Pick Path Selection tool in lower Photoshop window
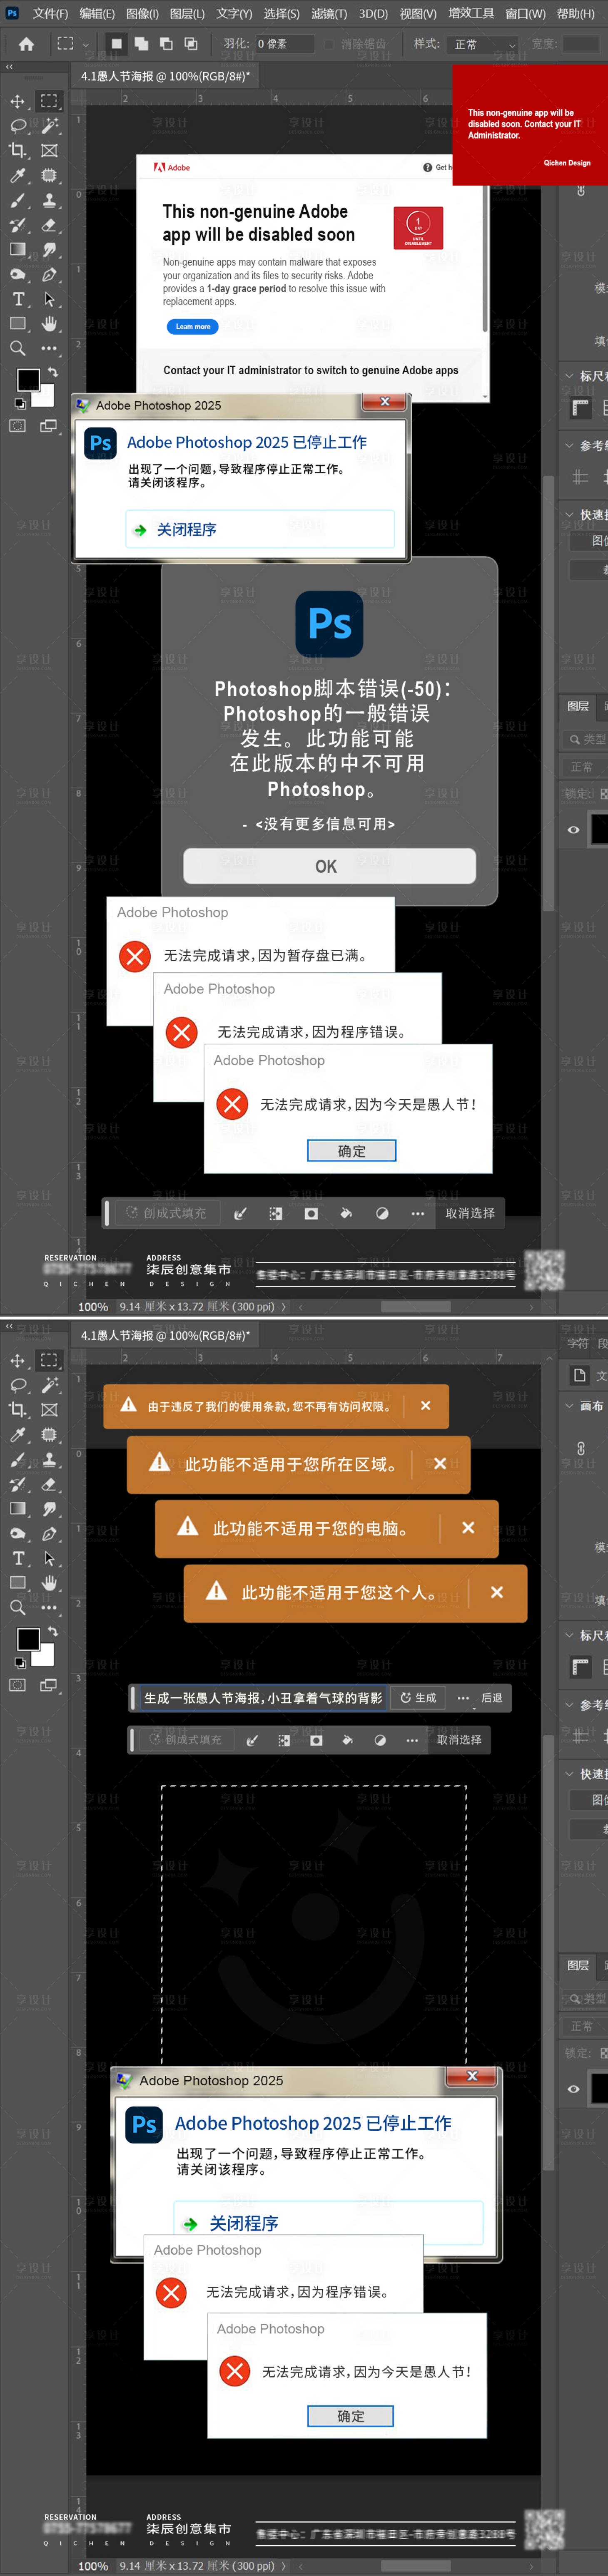Screen dimensions: 608x2576 pyautogui.click(x=49, y=1559)
